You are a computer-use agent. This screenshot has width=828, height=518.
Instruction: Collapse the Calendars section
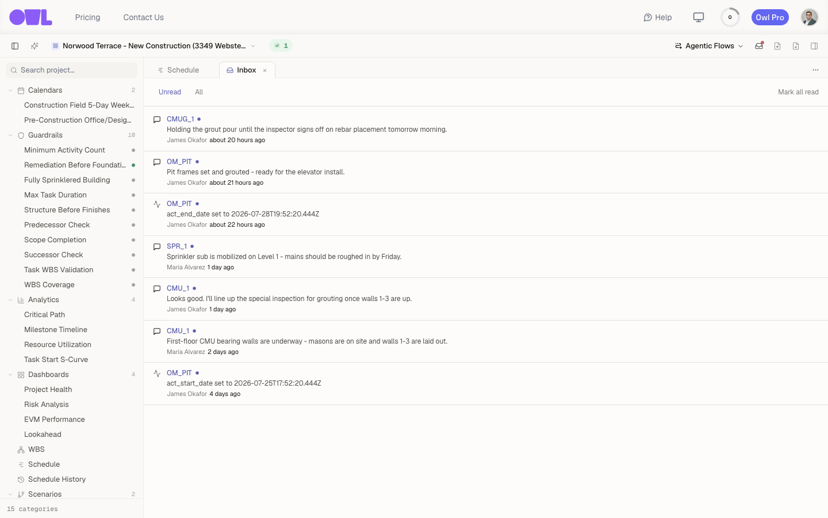click(x=10, y=90)
